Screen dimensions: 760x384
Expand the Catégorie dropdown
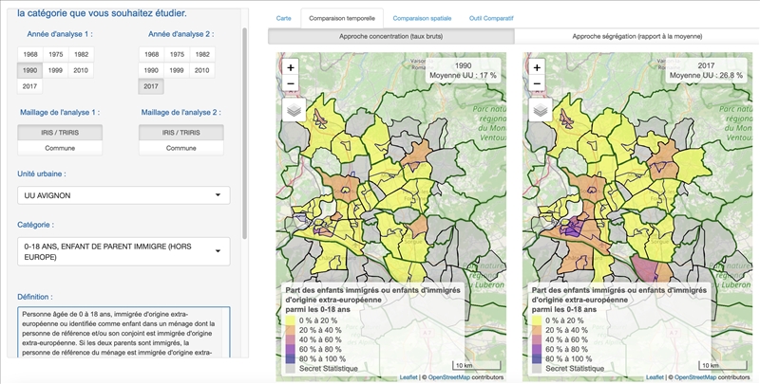point(123,251)
